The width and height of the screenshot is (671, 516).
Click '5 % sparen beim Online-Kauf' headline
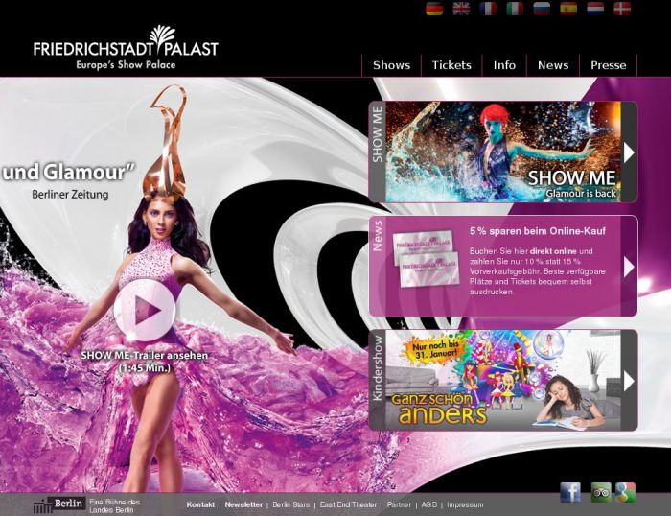(x=538, y=231)
